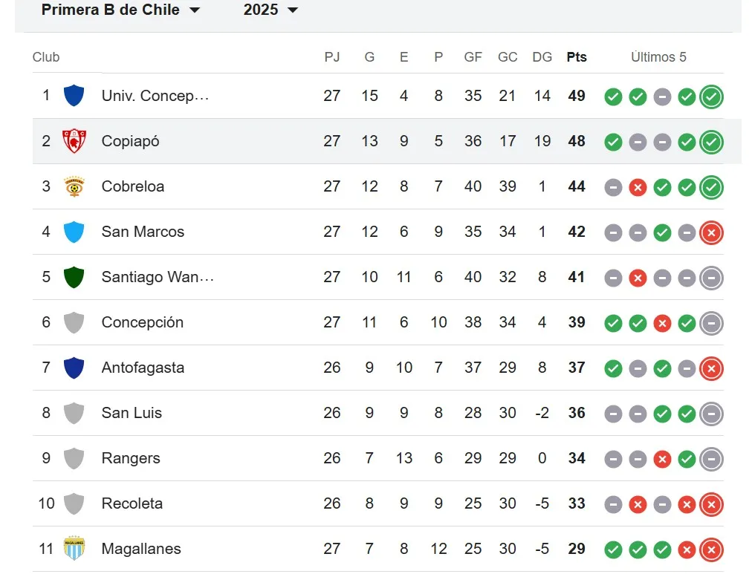This screenshot has width=752, height=574.
Task: Click the Magallanes club crest
Action: point(74,549)
